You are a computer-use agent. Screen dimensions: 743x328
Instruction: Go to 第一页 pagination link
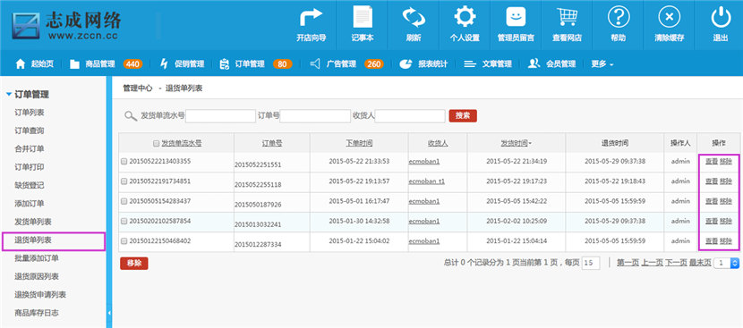tap(628, 263)
